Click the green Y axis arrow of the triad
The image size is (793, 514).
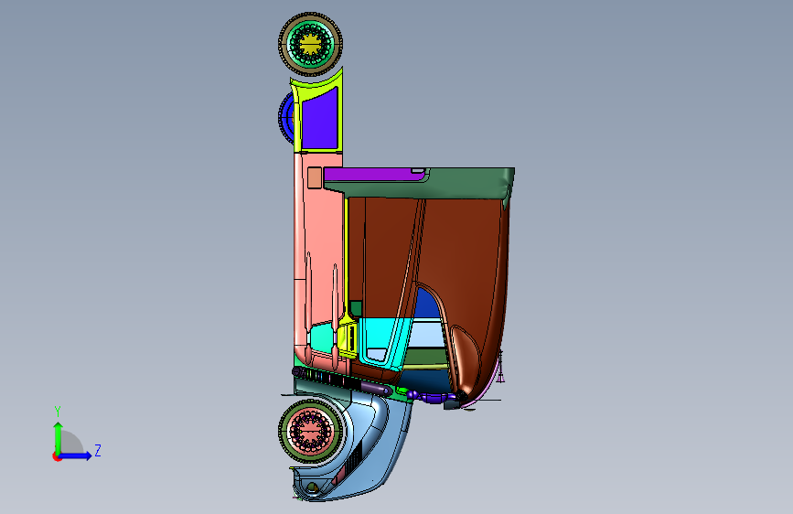[59, 436]
